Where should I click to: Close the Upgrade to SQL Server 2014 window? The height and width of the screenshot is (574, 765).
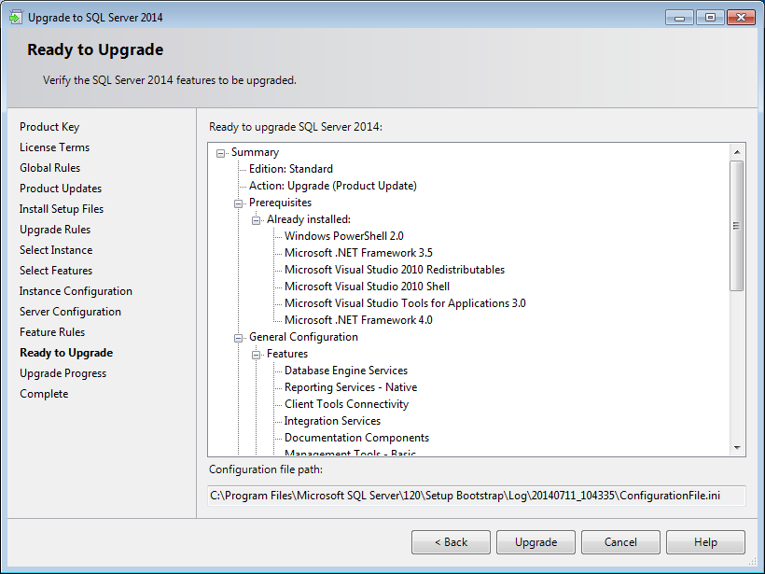pos(741,18)
